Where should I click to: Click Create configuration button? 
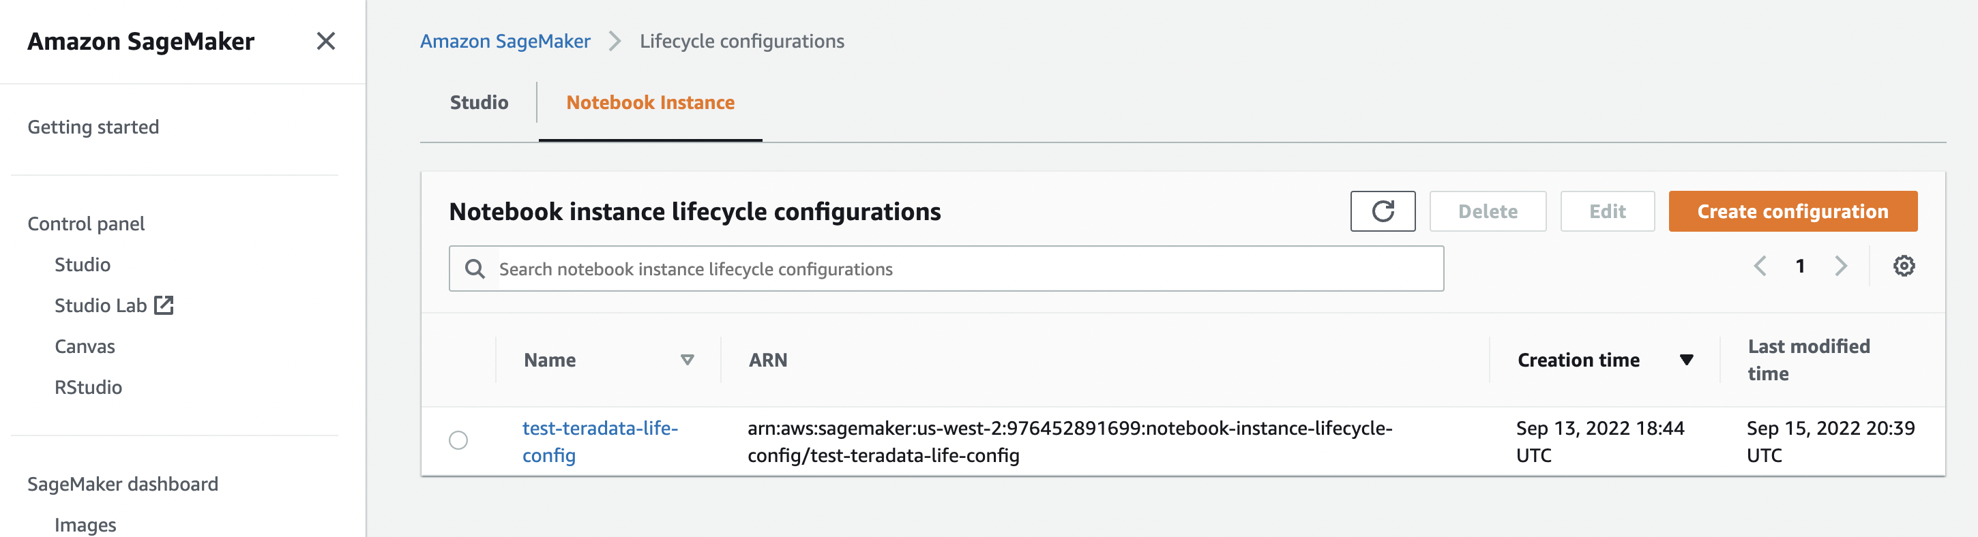1792,211
